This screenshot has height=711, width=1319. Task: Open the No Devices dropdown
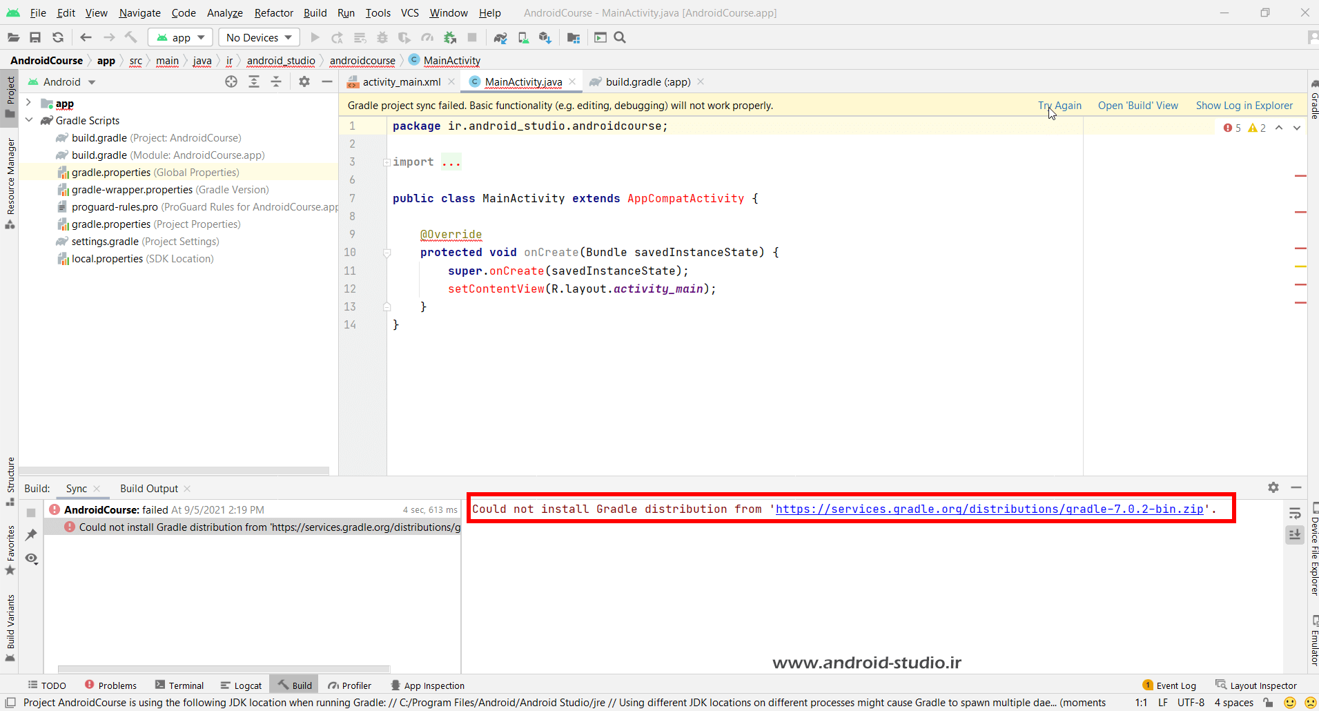point(259,38)
